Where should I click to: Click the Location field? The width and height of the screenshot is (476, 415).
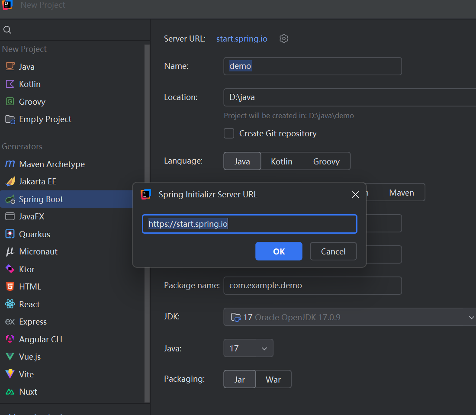coord(350,97)
